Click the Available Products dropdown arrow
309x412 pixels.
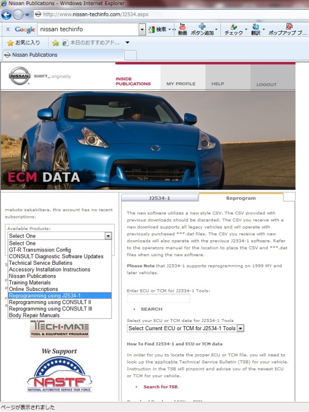(108, 236)
